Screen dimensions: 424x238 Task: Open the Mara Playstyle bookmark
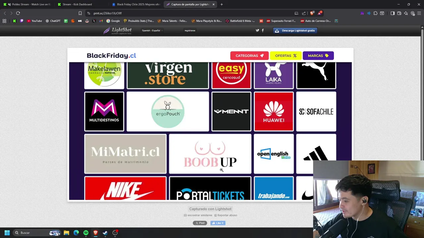coord(207,21)
